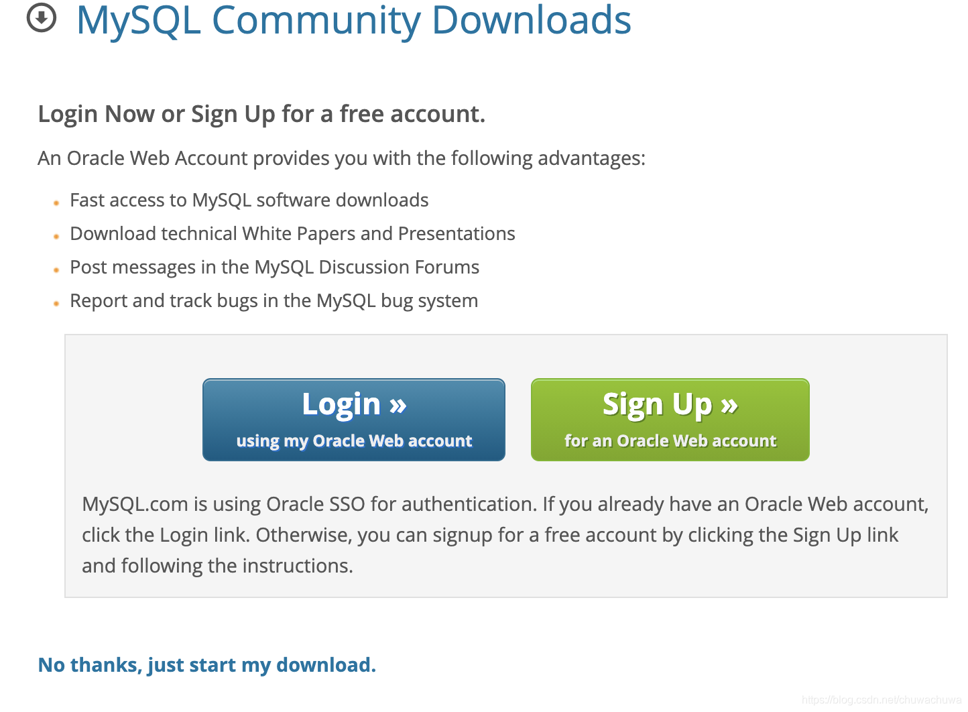This screenshot has height=712, width=968.
Task: Click the download arrow icon beside the title
Action: (40, 19)
